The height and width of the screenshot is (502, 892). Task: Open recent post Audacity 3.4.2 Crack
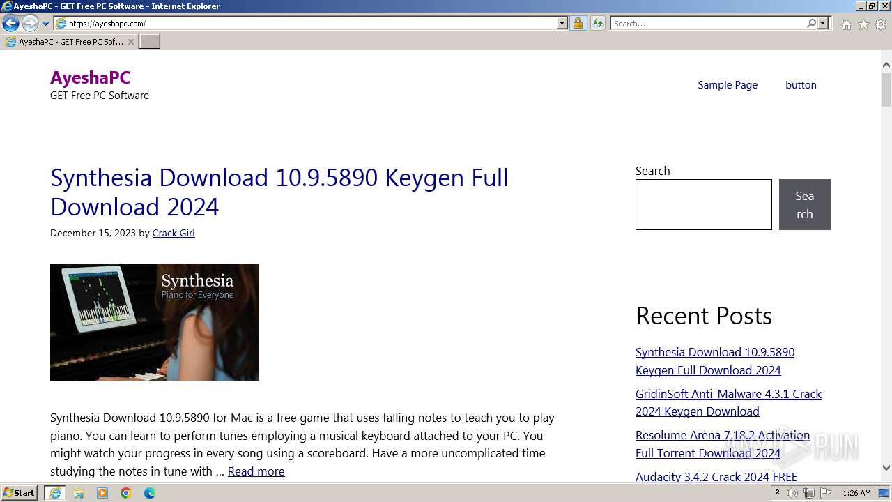coord(716,477)
